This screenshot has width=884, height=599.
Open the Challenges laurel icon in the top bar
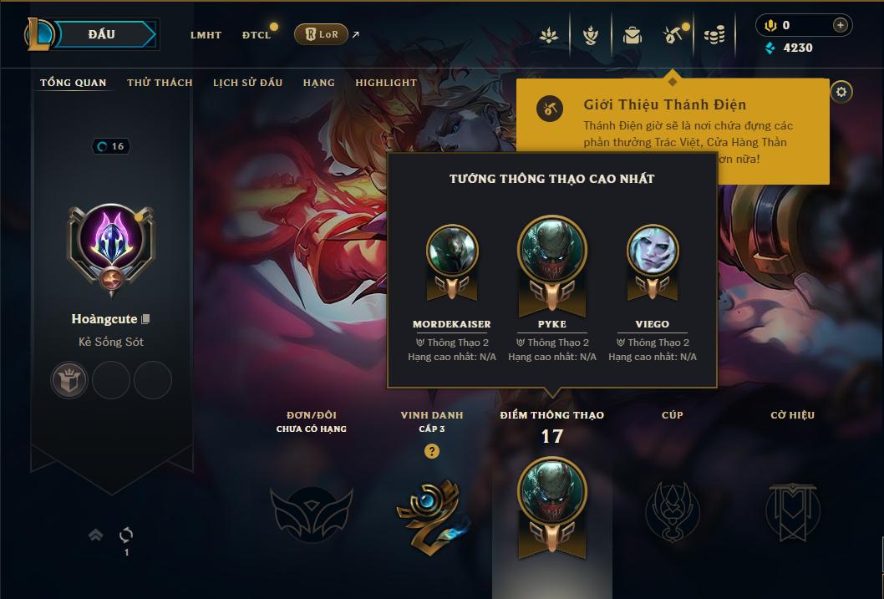pos(590,35)
